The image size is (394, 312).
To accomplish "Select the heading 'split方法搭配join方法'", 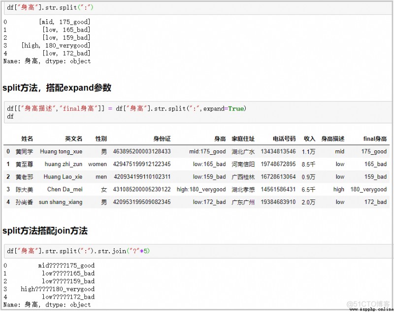I will point(45,230).
